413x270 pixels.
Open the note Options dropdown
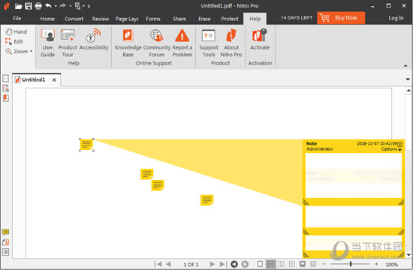click(391, 149)
